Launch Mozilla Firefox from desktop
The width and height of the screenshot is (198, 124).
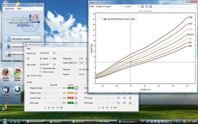5,72
